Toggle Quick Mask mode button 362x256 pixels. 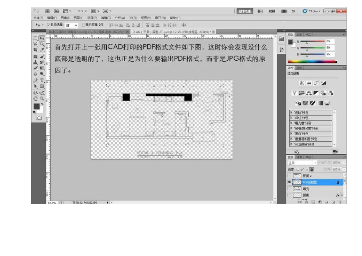point(38,118)
